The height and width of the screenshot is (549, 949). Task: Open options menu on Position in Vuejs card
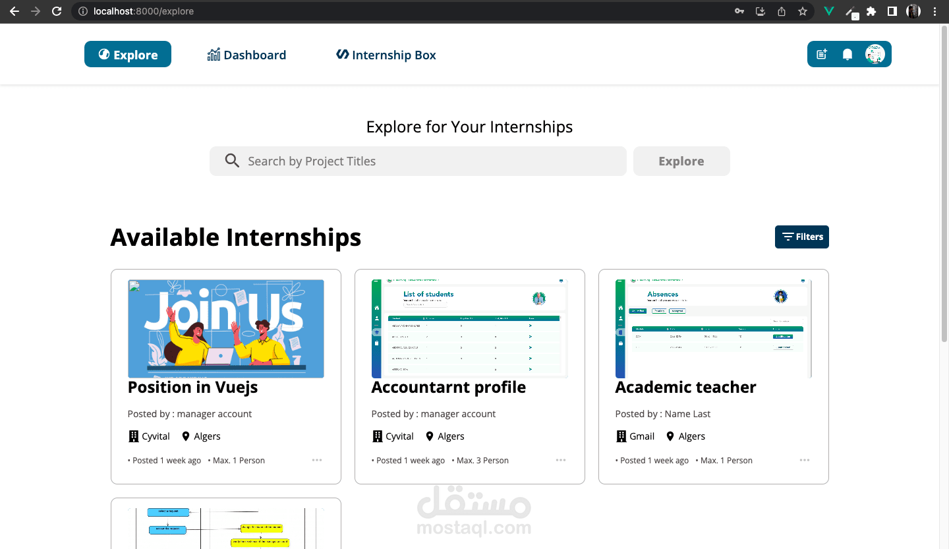317,460
